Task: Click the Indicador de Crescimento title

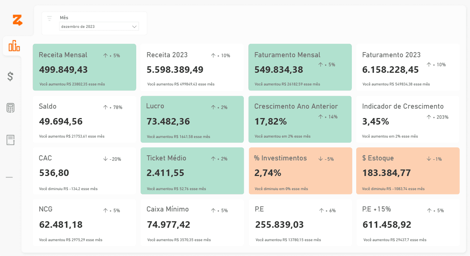Action: click(x=403, y=106)
